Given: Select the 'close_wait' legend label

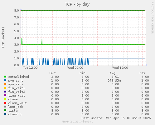Looking at the screenshot, I should (x=17, y=103).
